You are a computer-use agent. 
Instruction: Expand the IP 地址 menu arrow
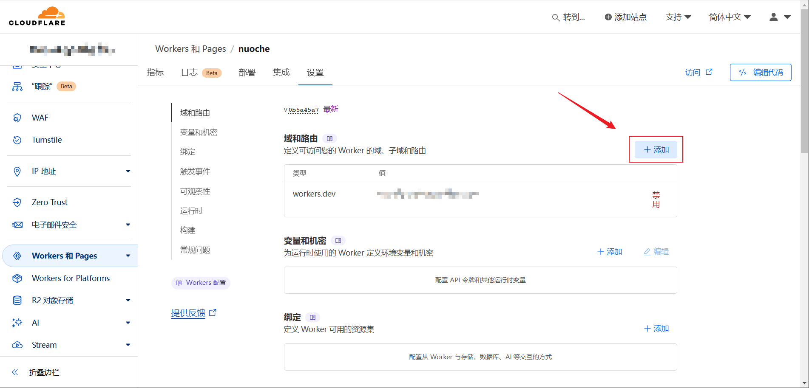[128, 171]
